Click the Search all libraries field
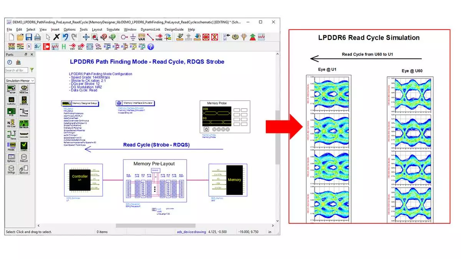This screenshot has width=461, height=259. pos(16,70)
